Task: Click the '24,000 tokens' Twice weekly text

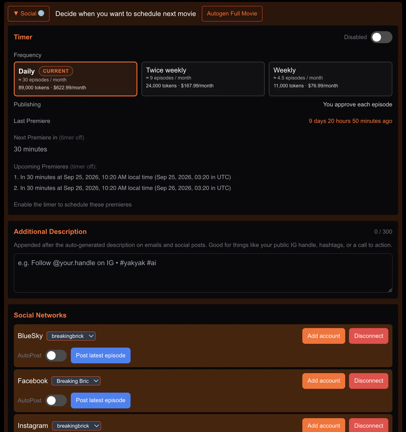Action: click(x=161, y=86)
